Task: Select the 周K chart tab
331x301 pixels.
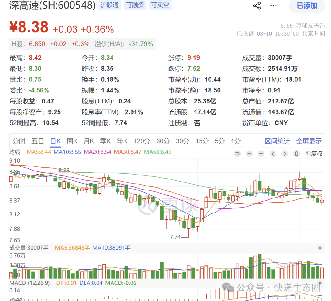Action: tap(72, 141)
